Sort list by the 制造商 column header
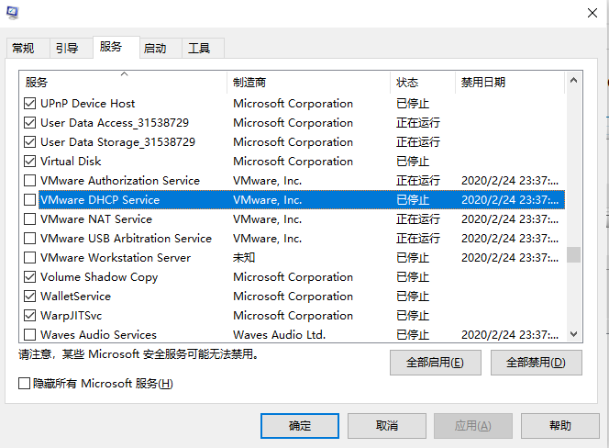Image resolution: width=609 pixels, height=448 pixels. [308, 83]
